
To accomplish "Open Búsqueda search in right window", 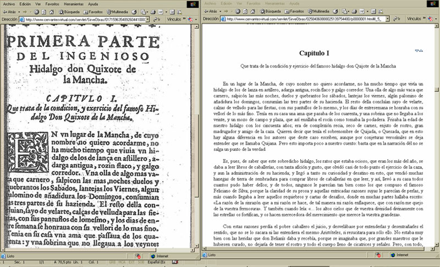I will click(x=271, y=12).
